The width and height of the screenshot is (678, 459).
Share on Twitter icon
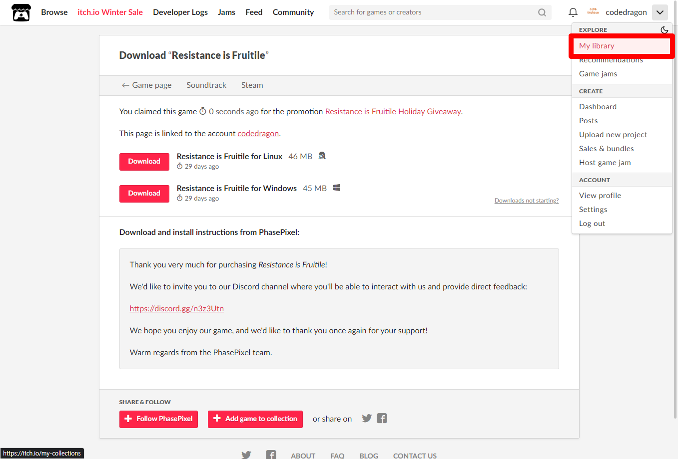(x=367, y=418)
